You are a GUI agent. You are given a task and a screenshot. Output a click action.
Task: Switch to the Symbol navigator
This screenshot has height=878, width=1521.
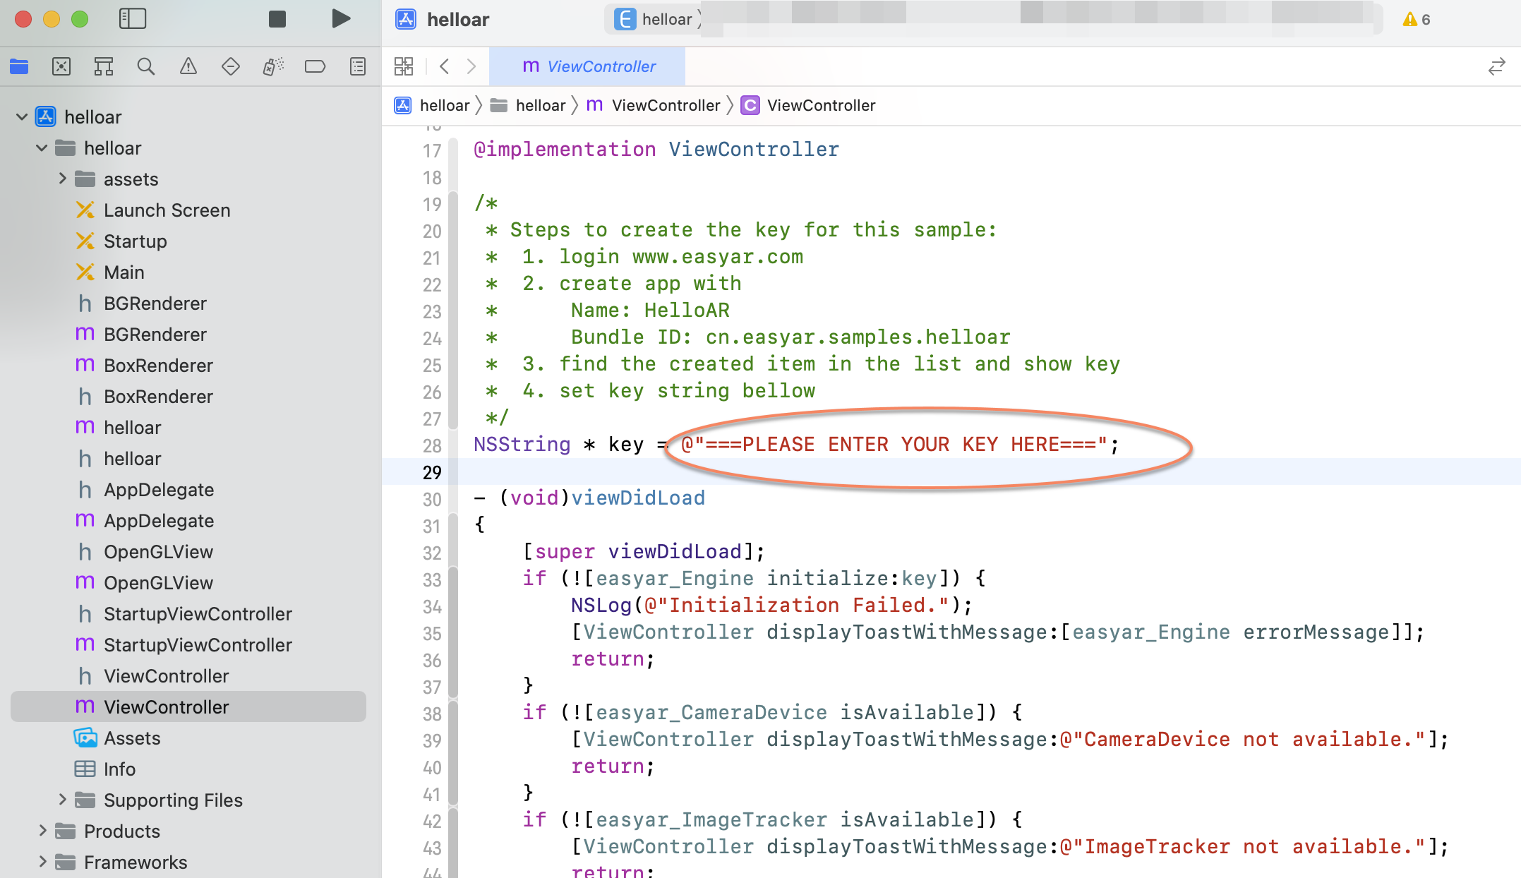pos(104,66)
